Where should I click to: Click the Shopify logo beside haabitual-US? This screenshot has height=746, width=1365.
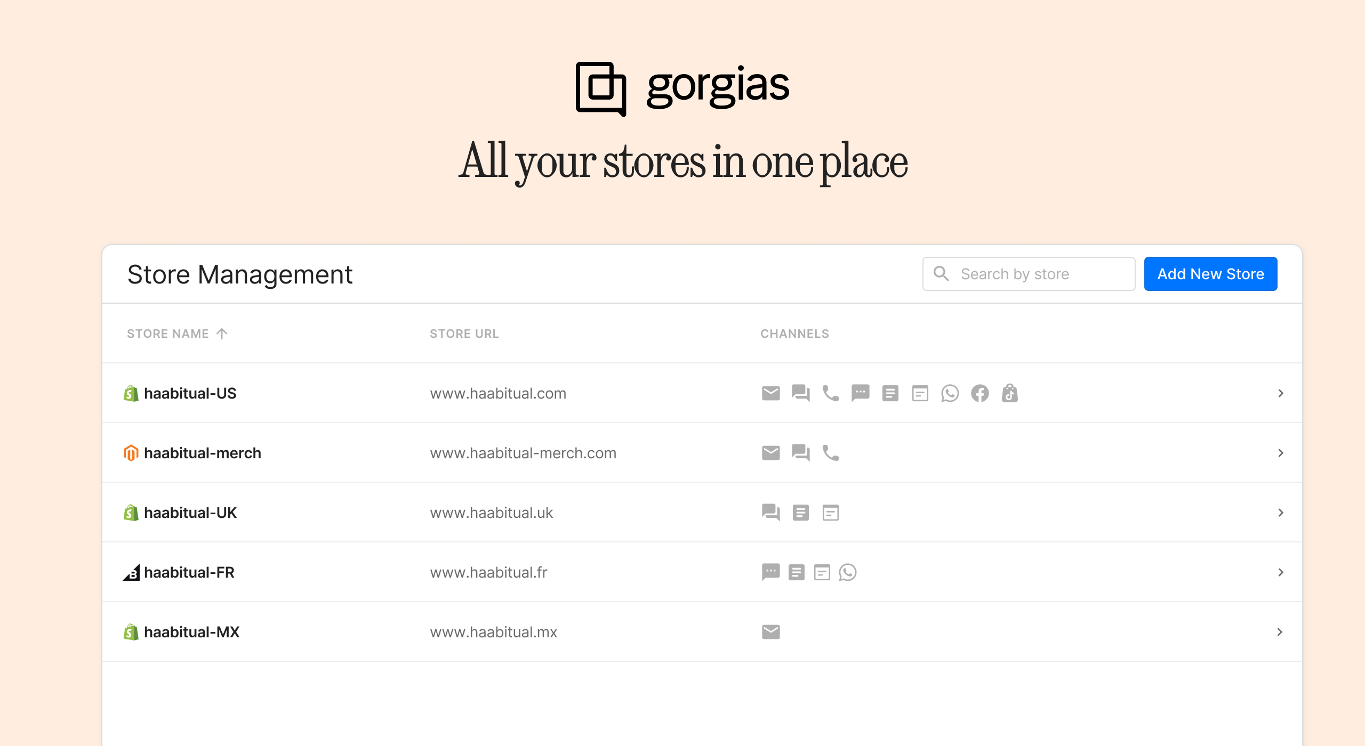[131, 393]
